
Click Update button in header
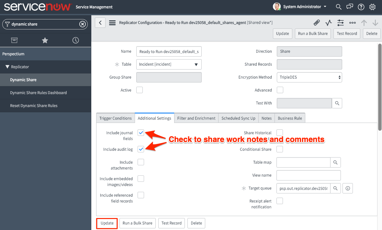283,34
